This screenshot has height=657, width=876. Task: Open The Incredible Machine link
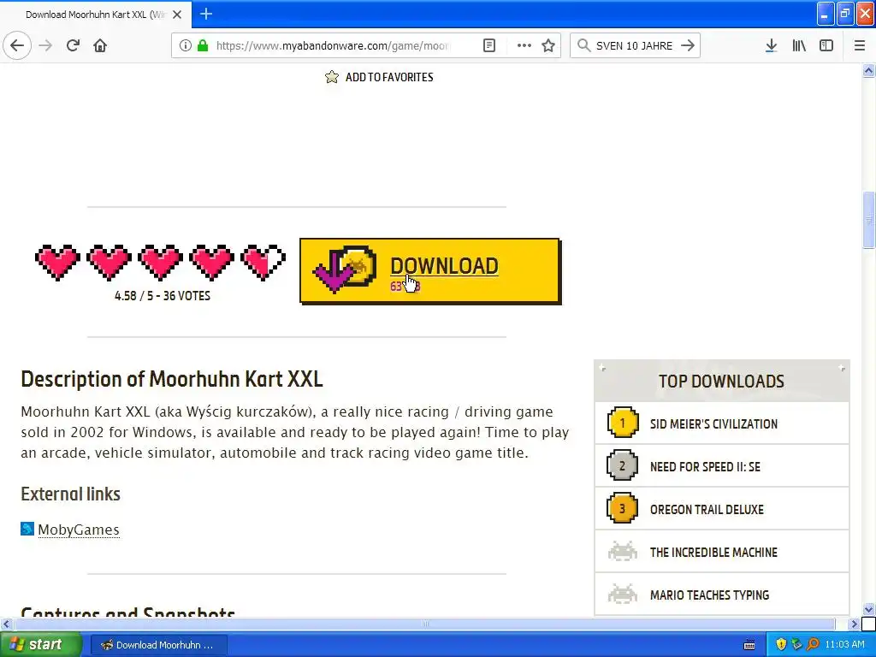[713, 553]
